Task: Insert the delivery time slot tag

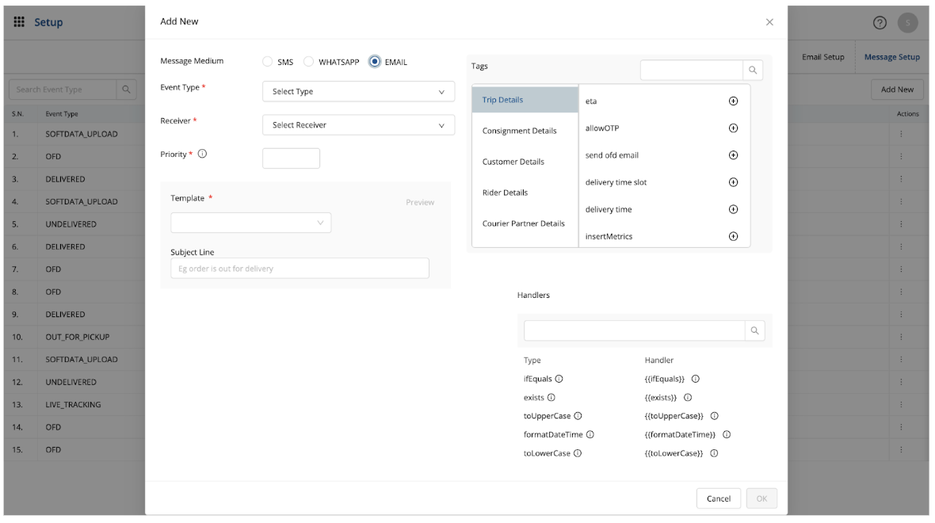Action: point(733,182)
